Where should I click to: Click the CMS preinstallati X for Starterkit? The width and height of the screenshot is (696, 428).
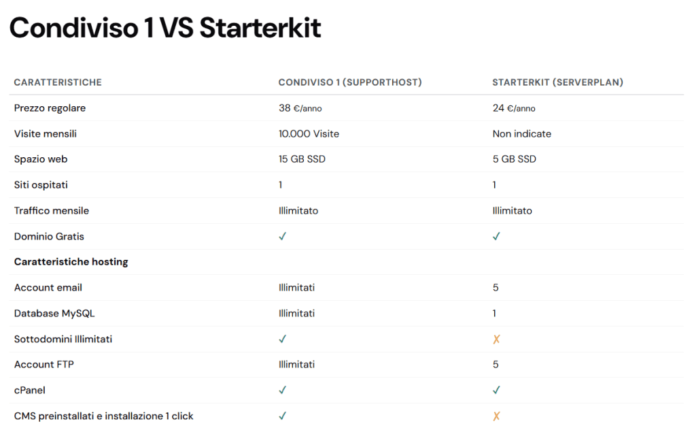[x=496, y=416]
